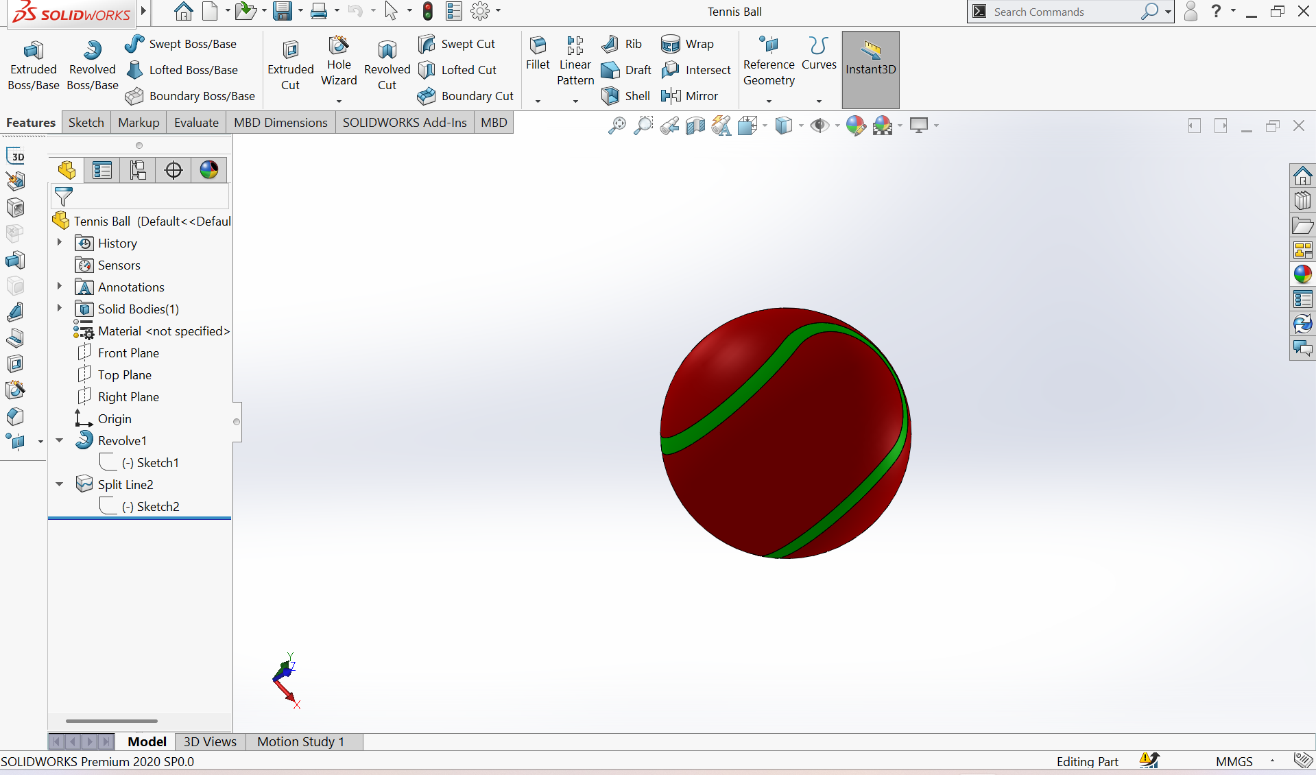The height and width of the screenshot is (775, 1316).
Task: Open the DisplayManager appearance ball icon
Action: [x=209, y=170]
